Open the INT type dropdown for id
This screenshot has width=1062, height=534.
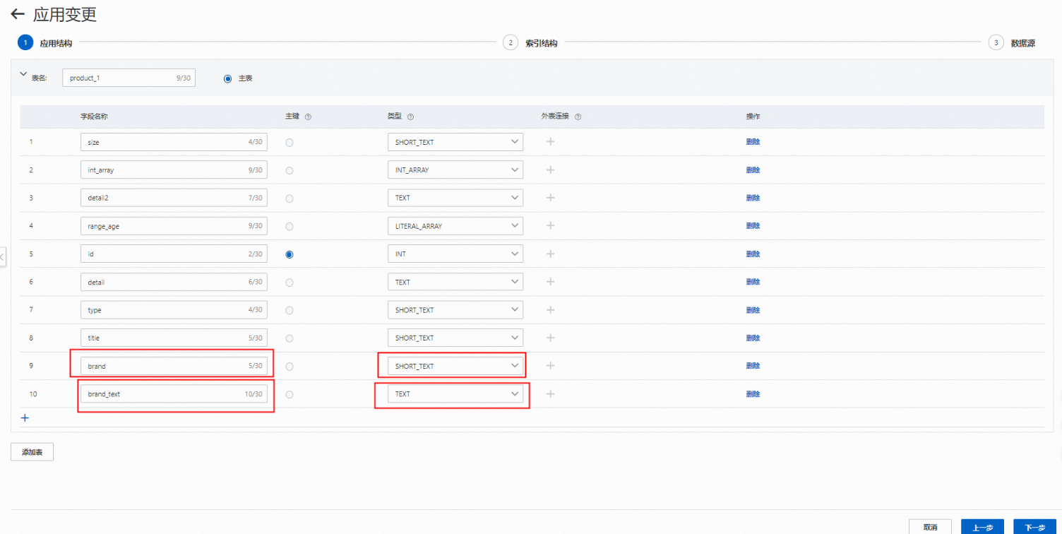455,254
